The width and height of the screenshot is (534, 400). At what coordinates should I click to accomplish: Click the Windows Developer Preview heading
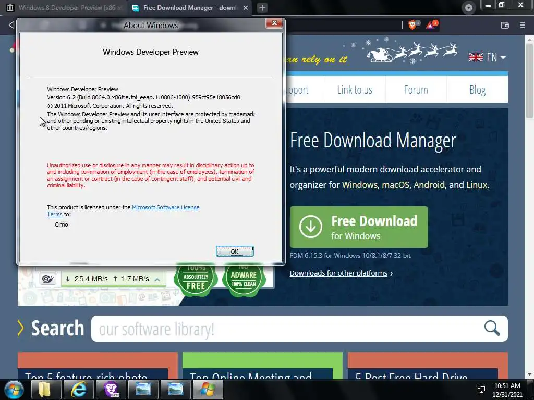[151, 52]
